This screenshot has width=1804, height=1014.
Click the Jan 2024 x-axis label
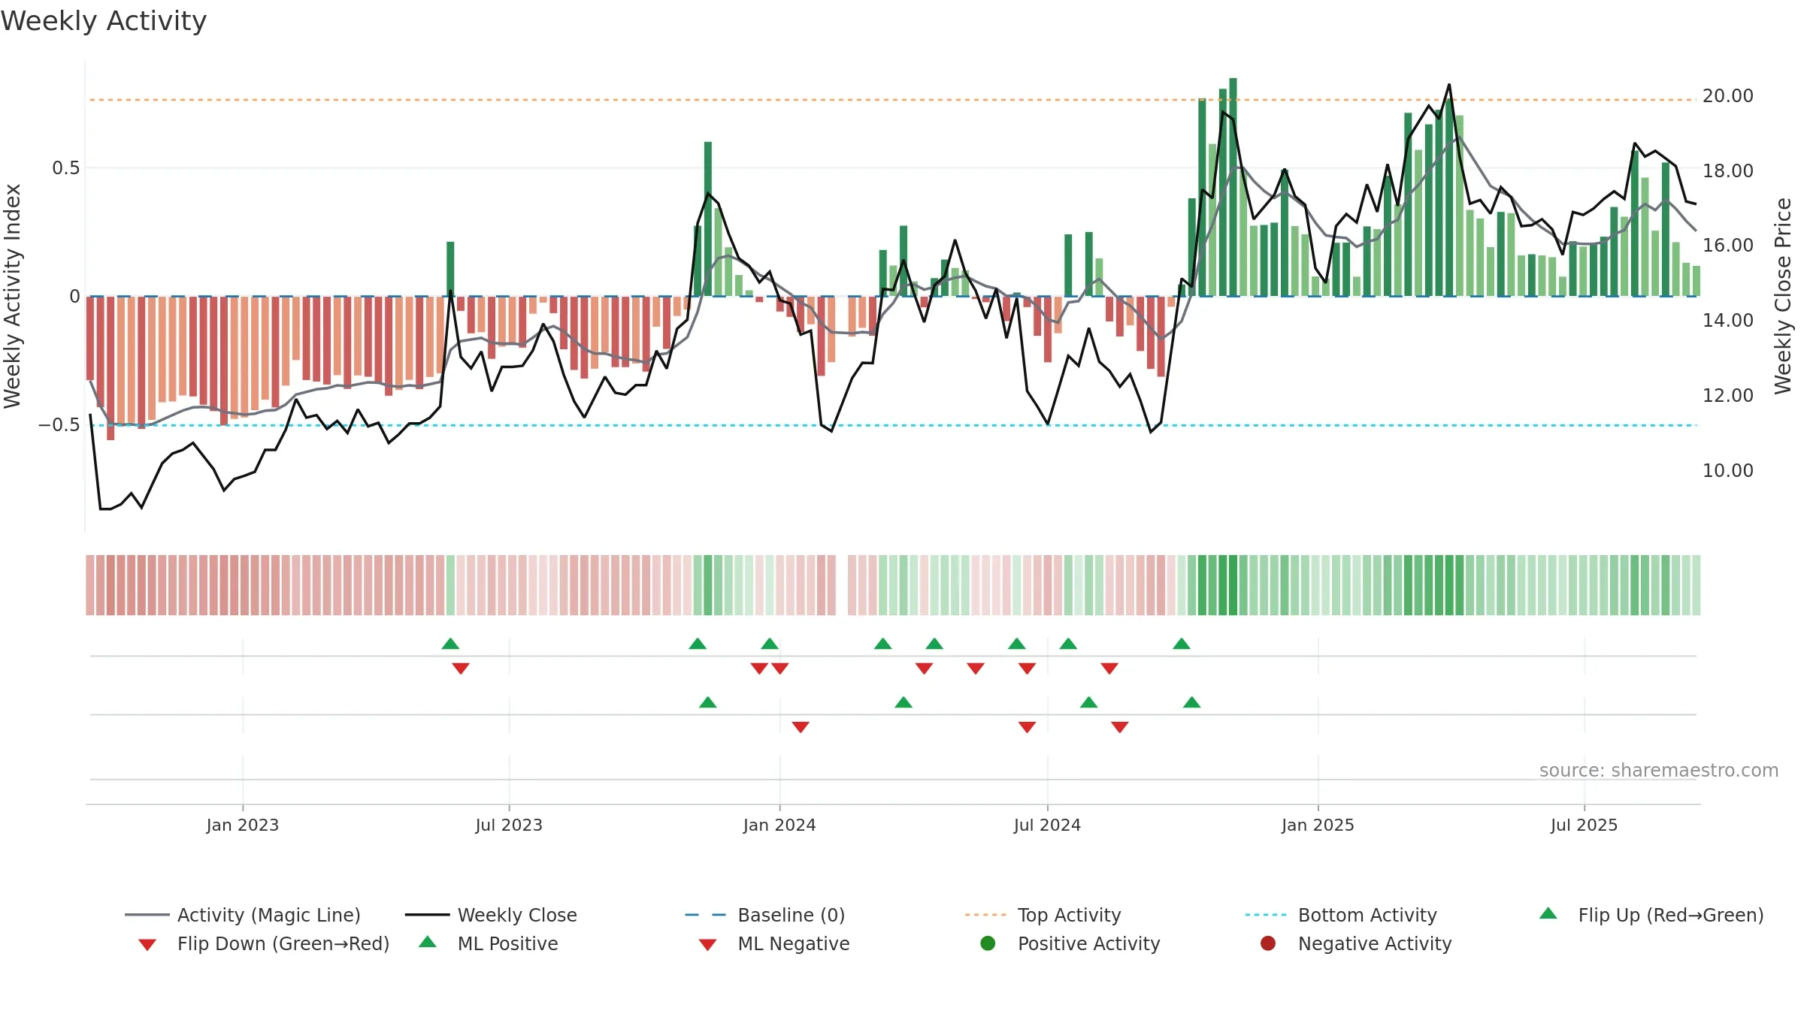click(779, 825)
